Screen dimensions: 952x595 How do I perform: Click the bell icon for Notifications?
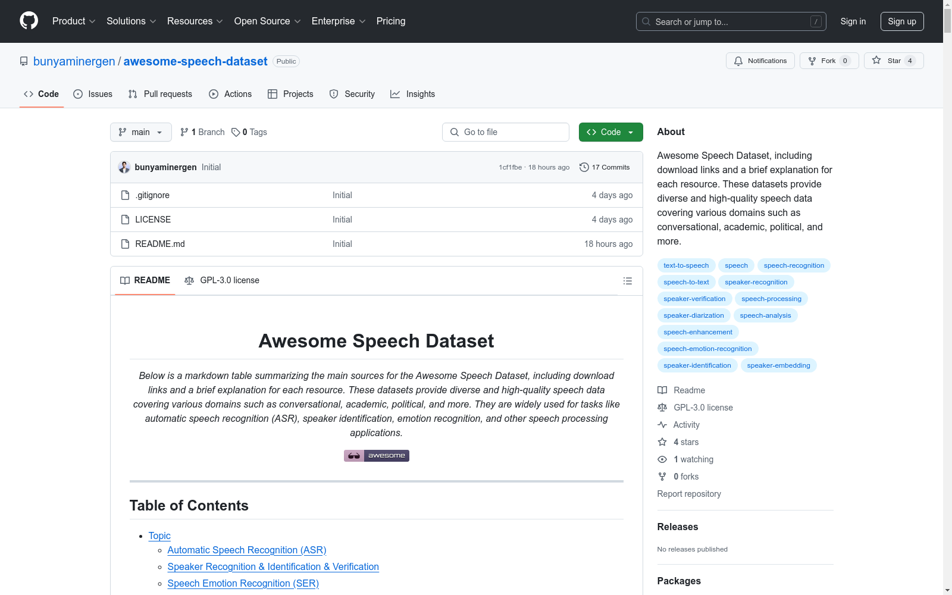tap(738, 61)
